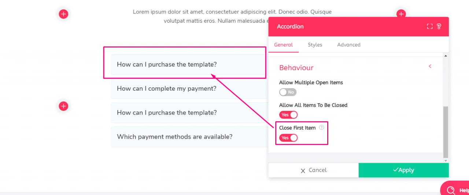Click the fullscreen icon in Accordion header
The height and width of the screenshot is (195, 469).
(430, 26)
